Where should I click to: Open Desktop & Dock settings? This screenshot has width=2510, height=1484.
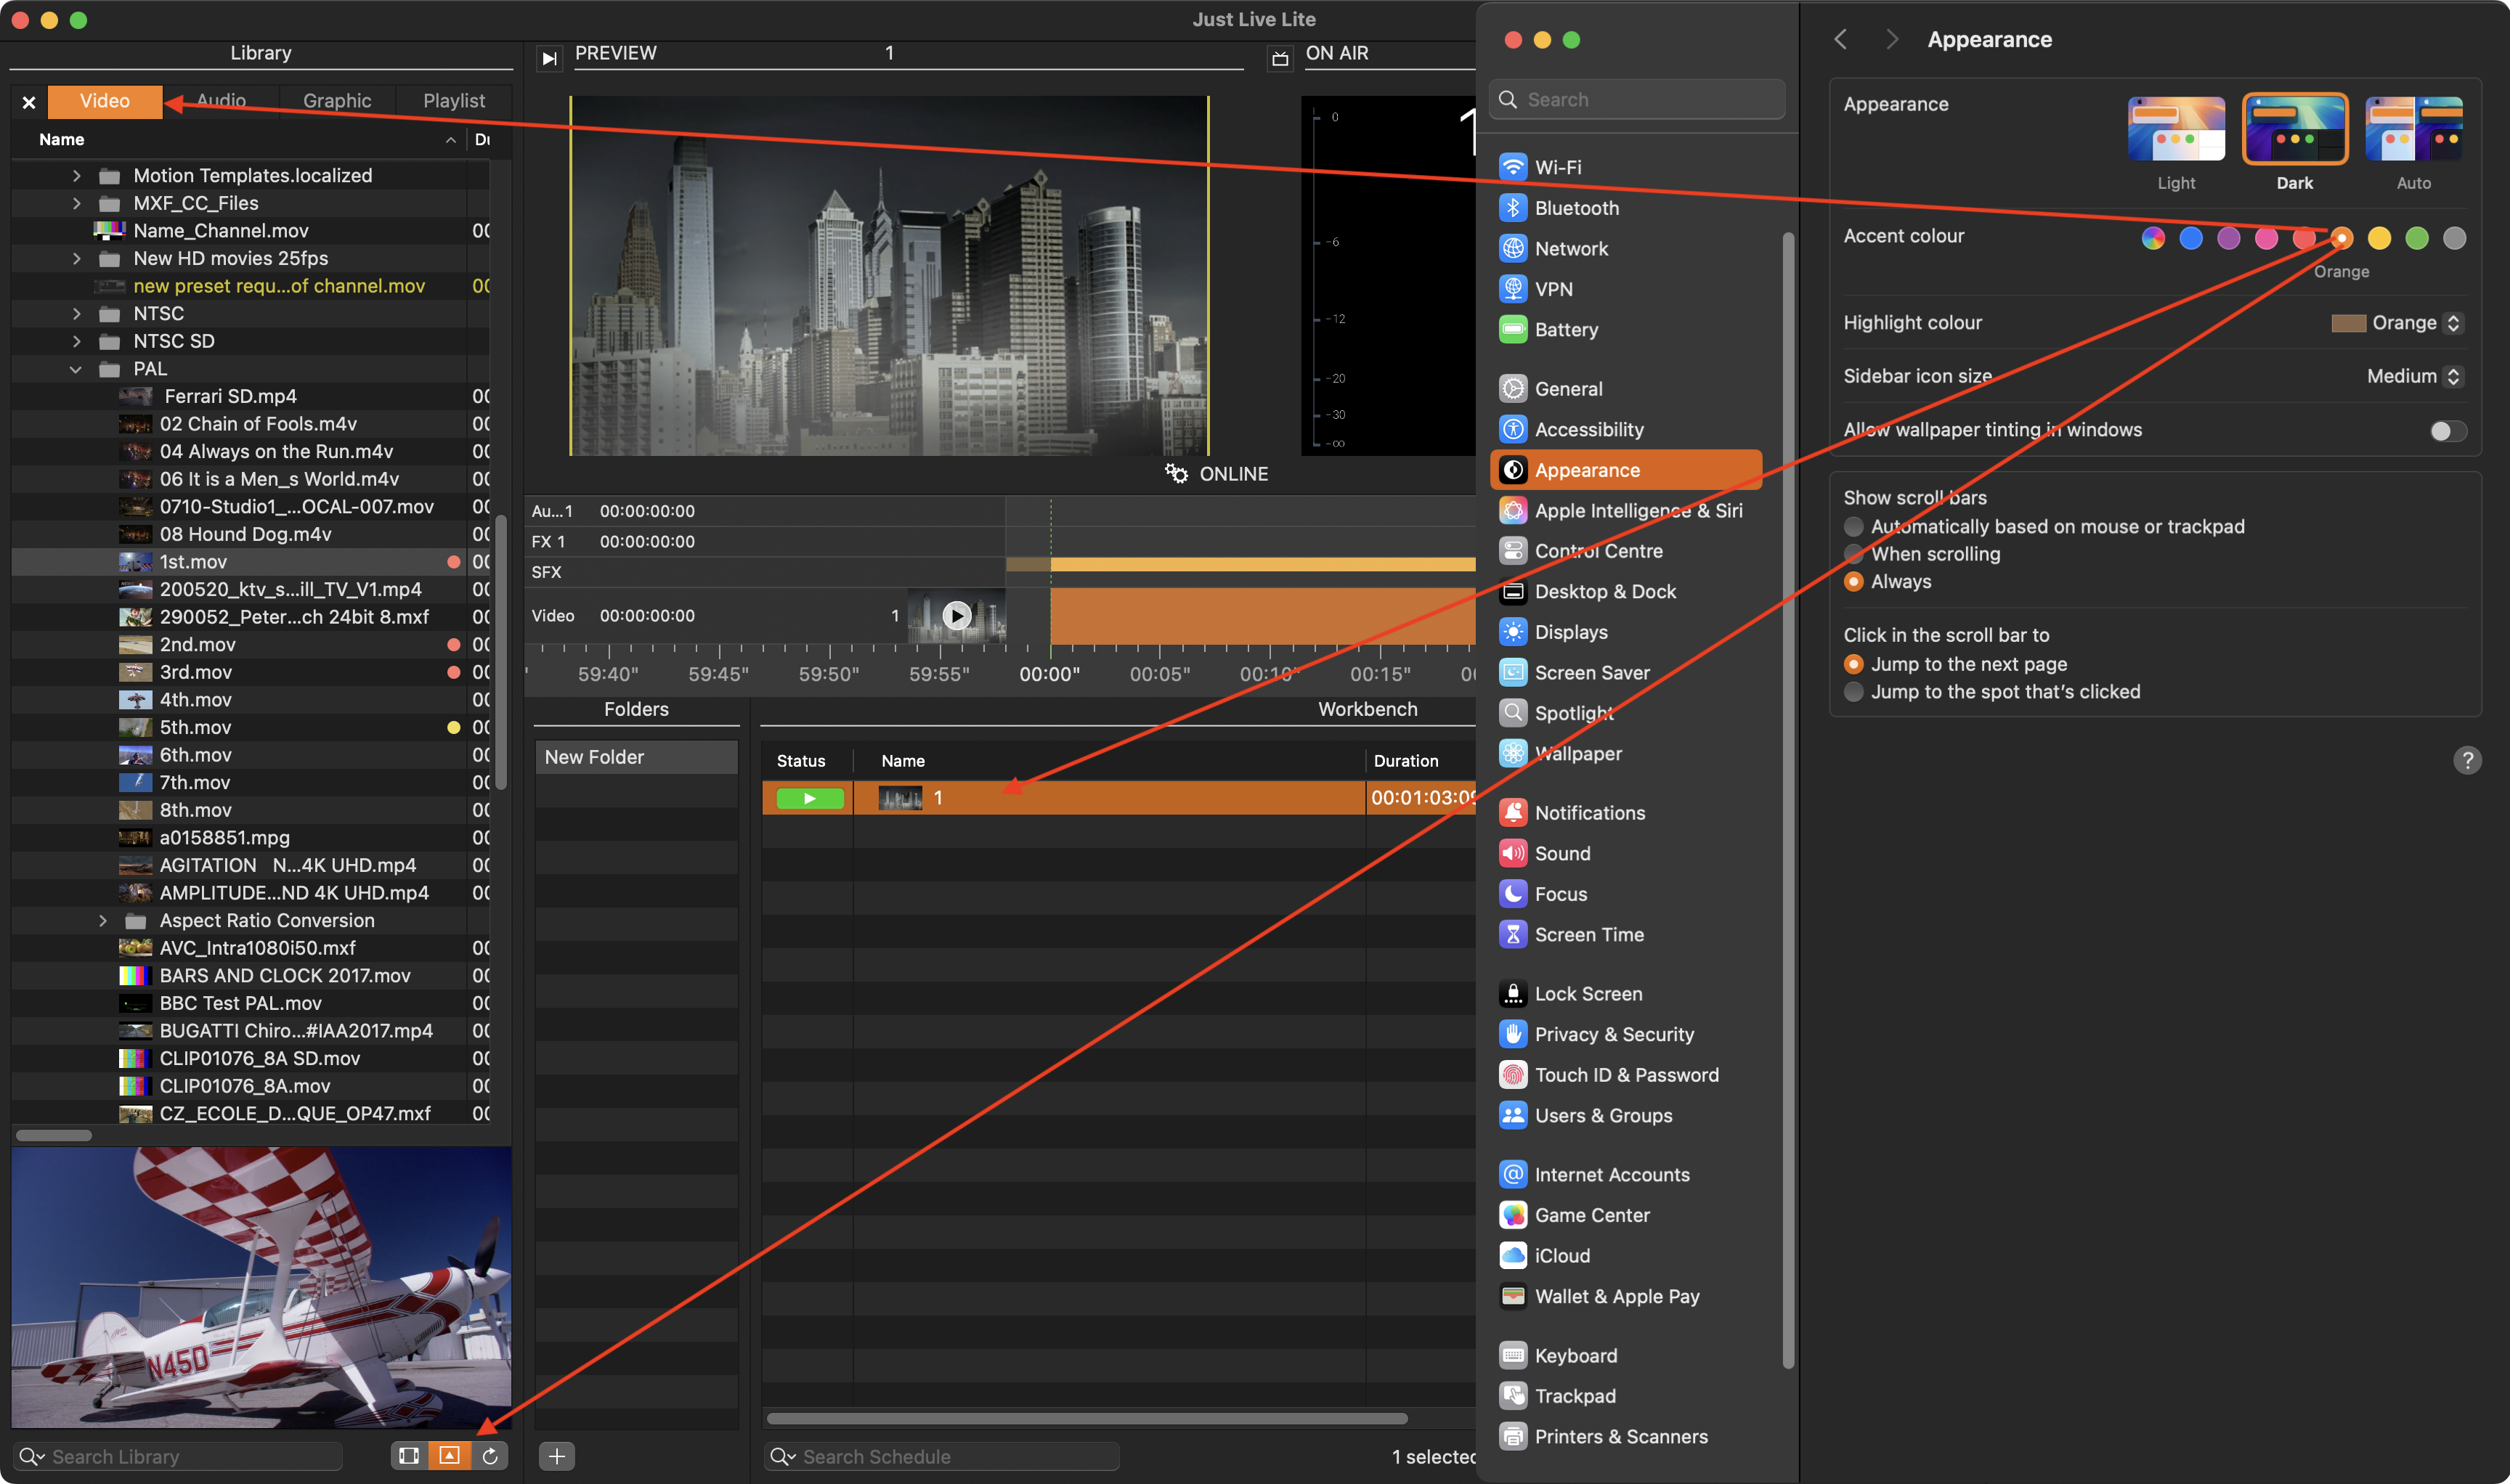(1625, 591)
